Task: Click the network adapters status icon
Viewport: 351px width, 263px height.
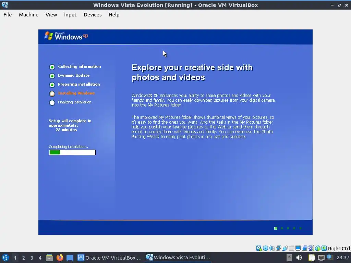Action: pos(278,248)
